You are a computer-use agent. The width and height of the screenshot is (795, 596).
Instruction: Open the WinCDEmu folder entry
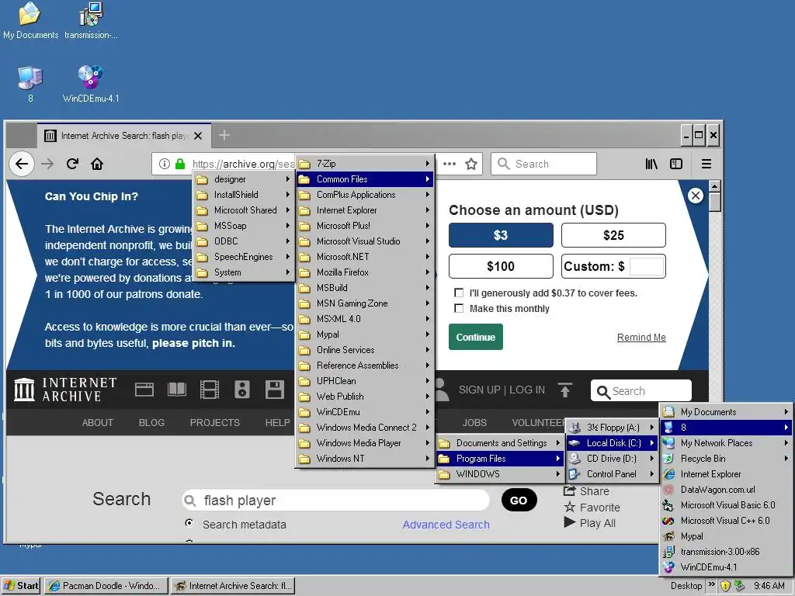[x=365, y=412]
